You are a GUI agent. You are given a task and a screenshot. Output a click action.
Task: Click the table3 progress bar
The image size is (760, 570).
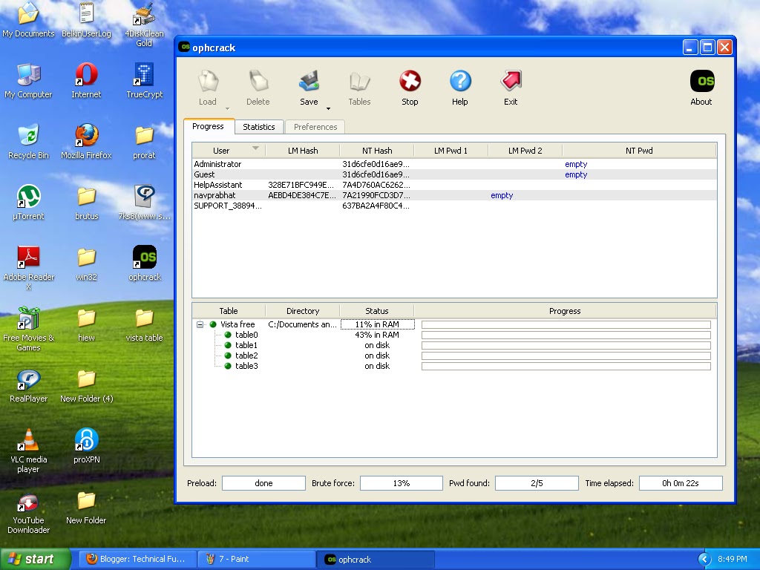[x=566, y=366]
